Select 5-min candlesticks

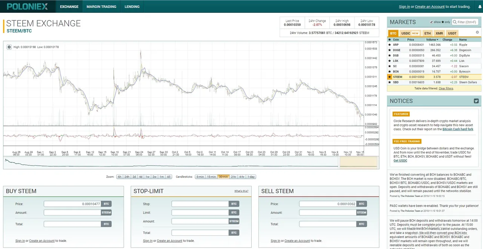[x=200, y=177]
